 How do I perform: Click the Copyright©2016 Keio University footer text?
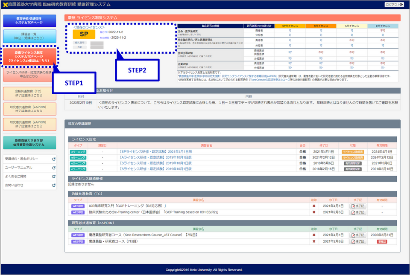[x=204, y=270]
